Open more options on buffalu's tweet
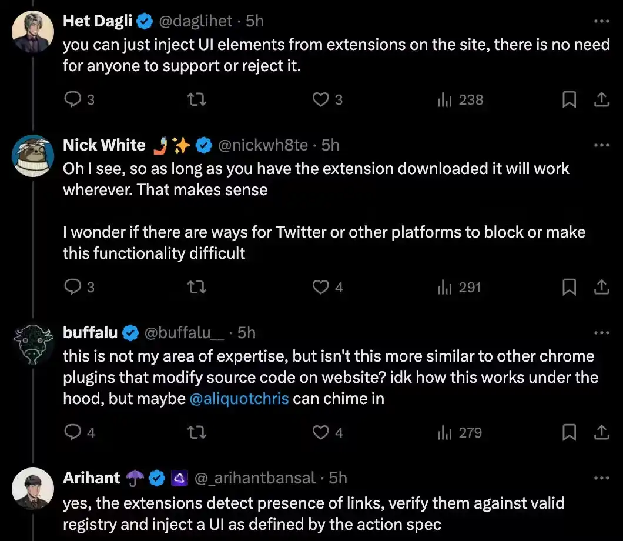 601,333
